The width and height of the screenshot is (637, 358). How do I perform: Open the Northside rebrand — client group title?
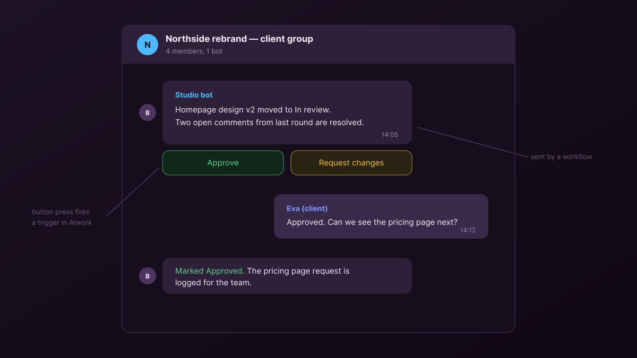point(239,39)
